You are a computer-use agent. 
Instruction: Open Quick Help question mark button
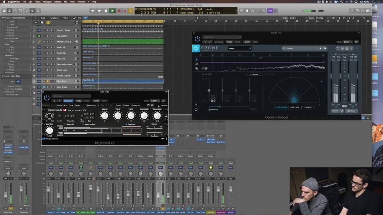coord(15,11)
